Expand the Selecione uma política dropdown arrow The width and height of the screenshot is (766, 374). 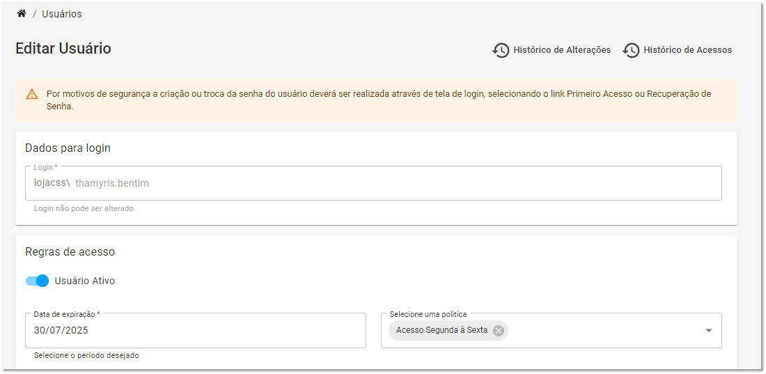tap(708, 331)
